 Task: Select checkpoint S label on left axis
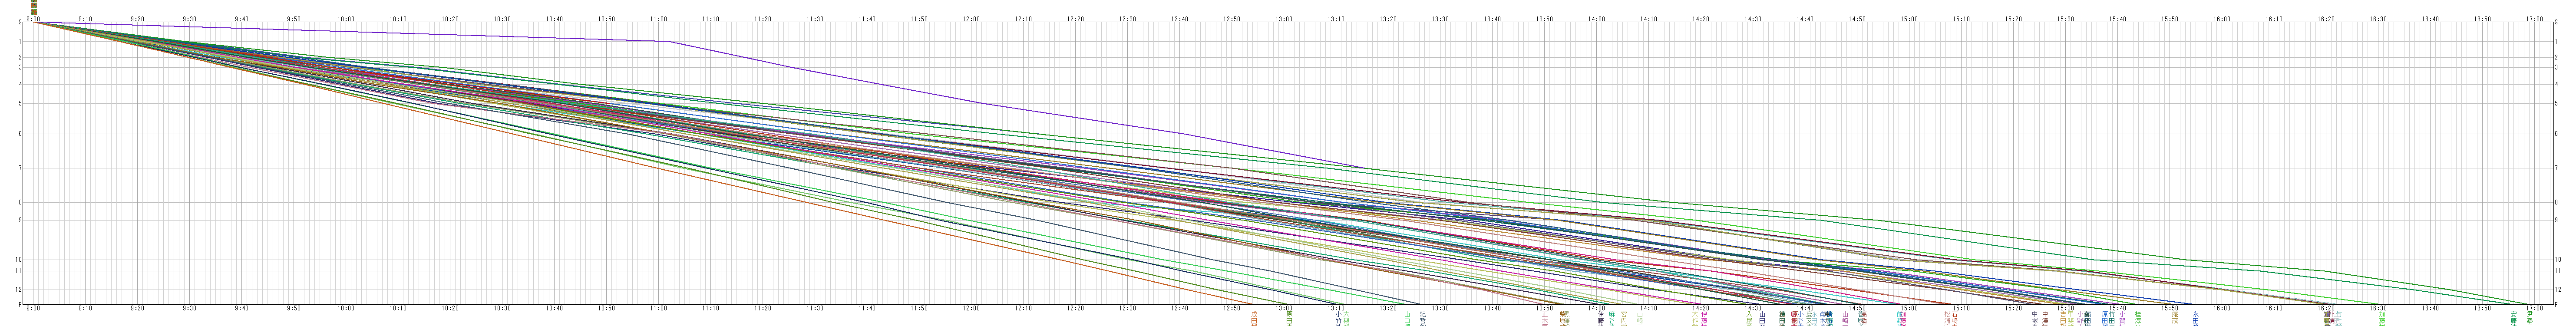point(20,22)
